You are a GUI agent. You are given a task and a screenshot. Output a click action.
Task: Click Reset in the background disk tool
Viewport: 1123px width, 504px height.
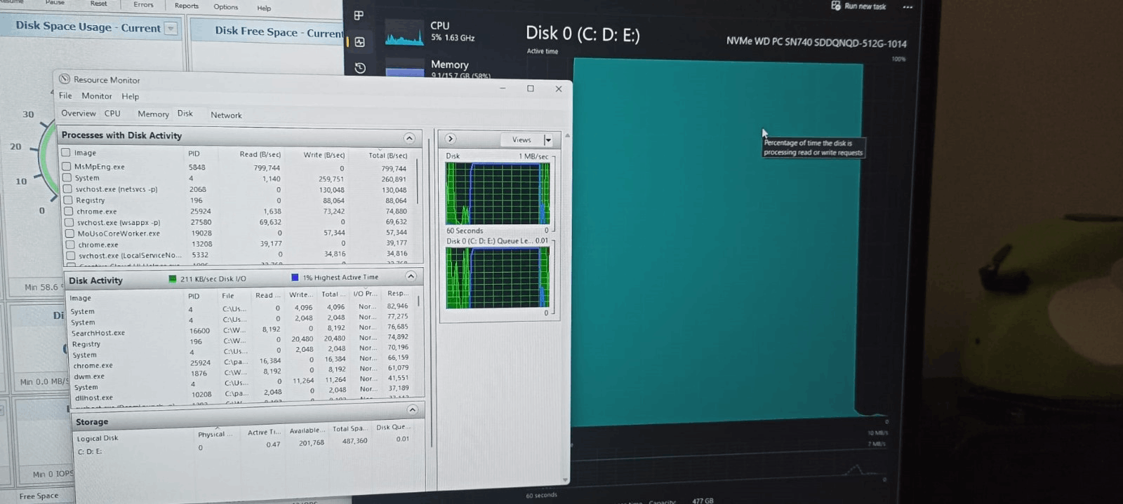[99, 4]
